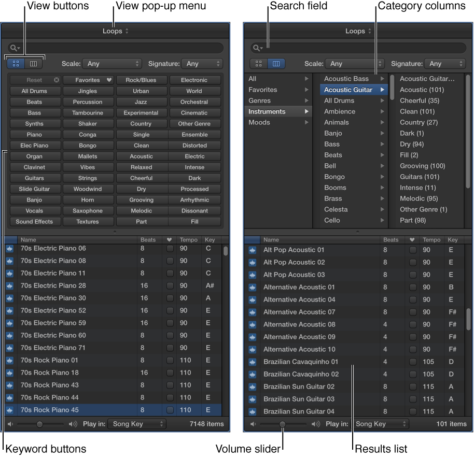Image resolution: width=474 pixels, height=458 pixels.
Task: Change Play in from Song Key dropdown
Action: point(137,424)
